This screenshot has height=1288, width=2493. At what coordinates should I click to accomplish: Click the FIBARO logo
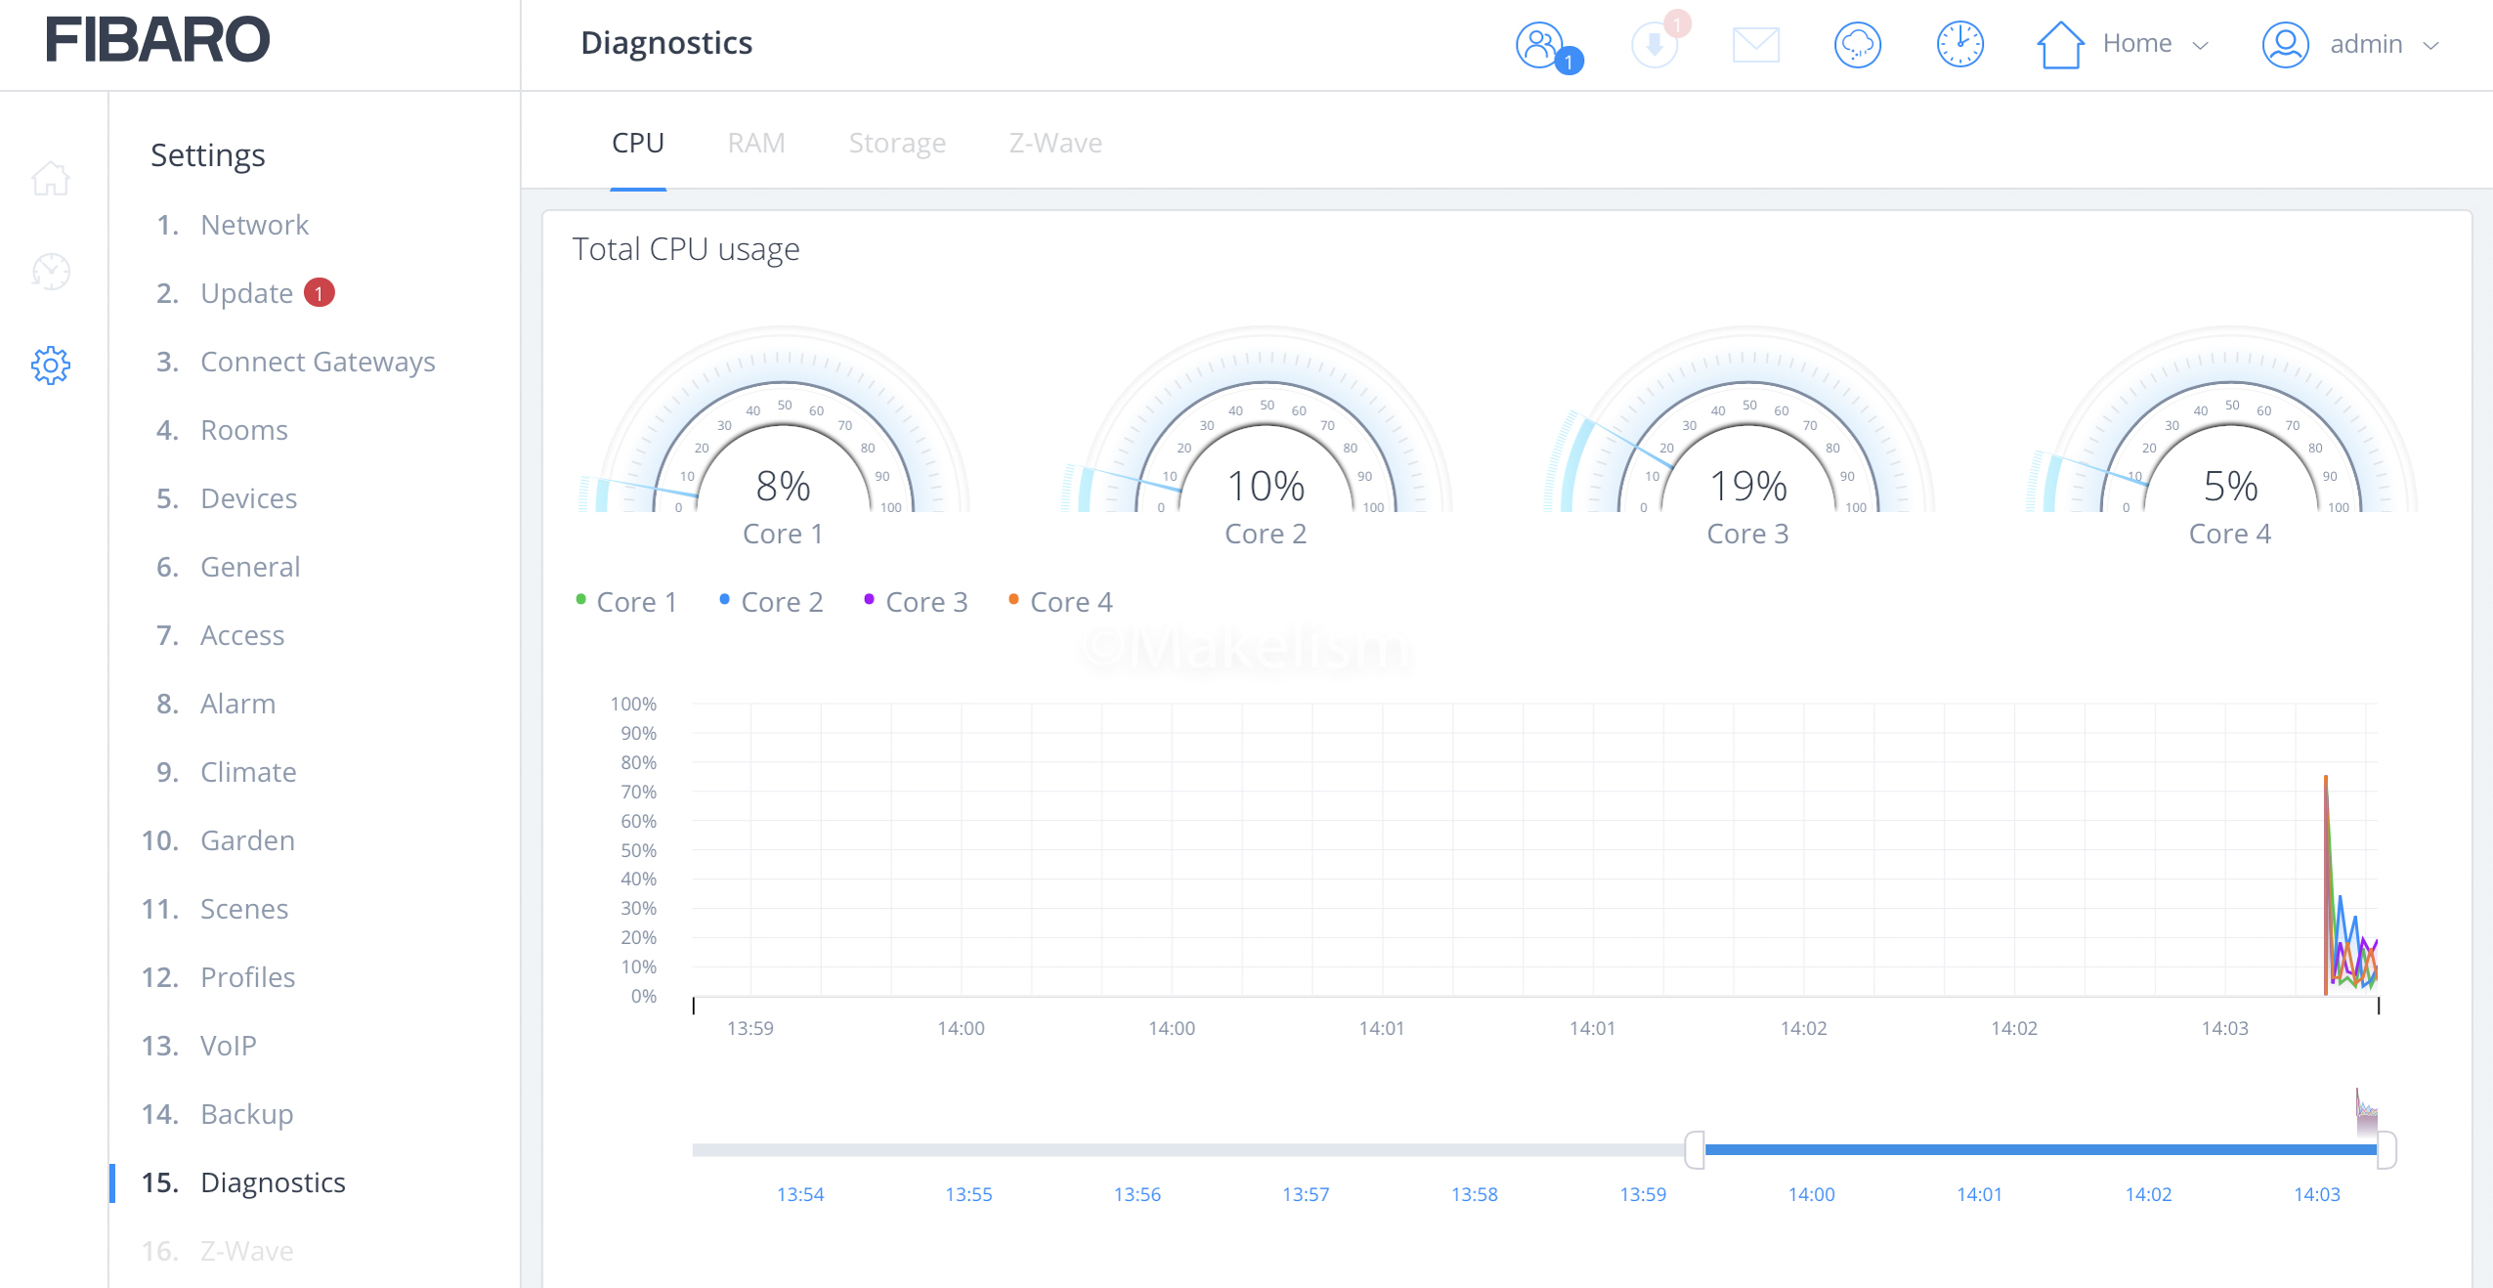157,40
